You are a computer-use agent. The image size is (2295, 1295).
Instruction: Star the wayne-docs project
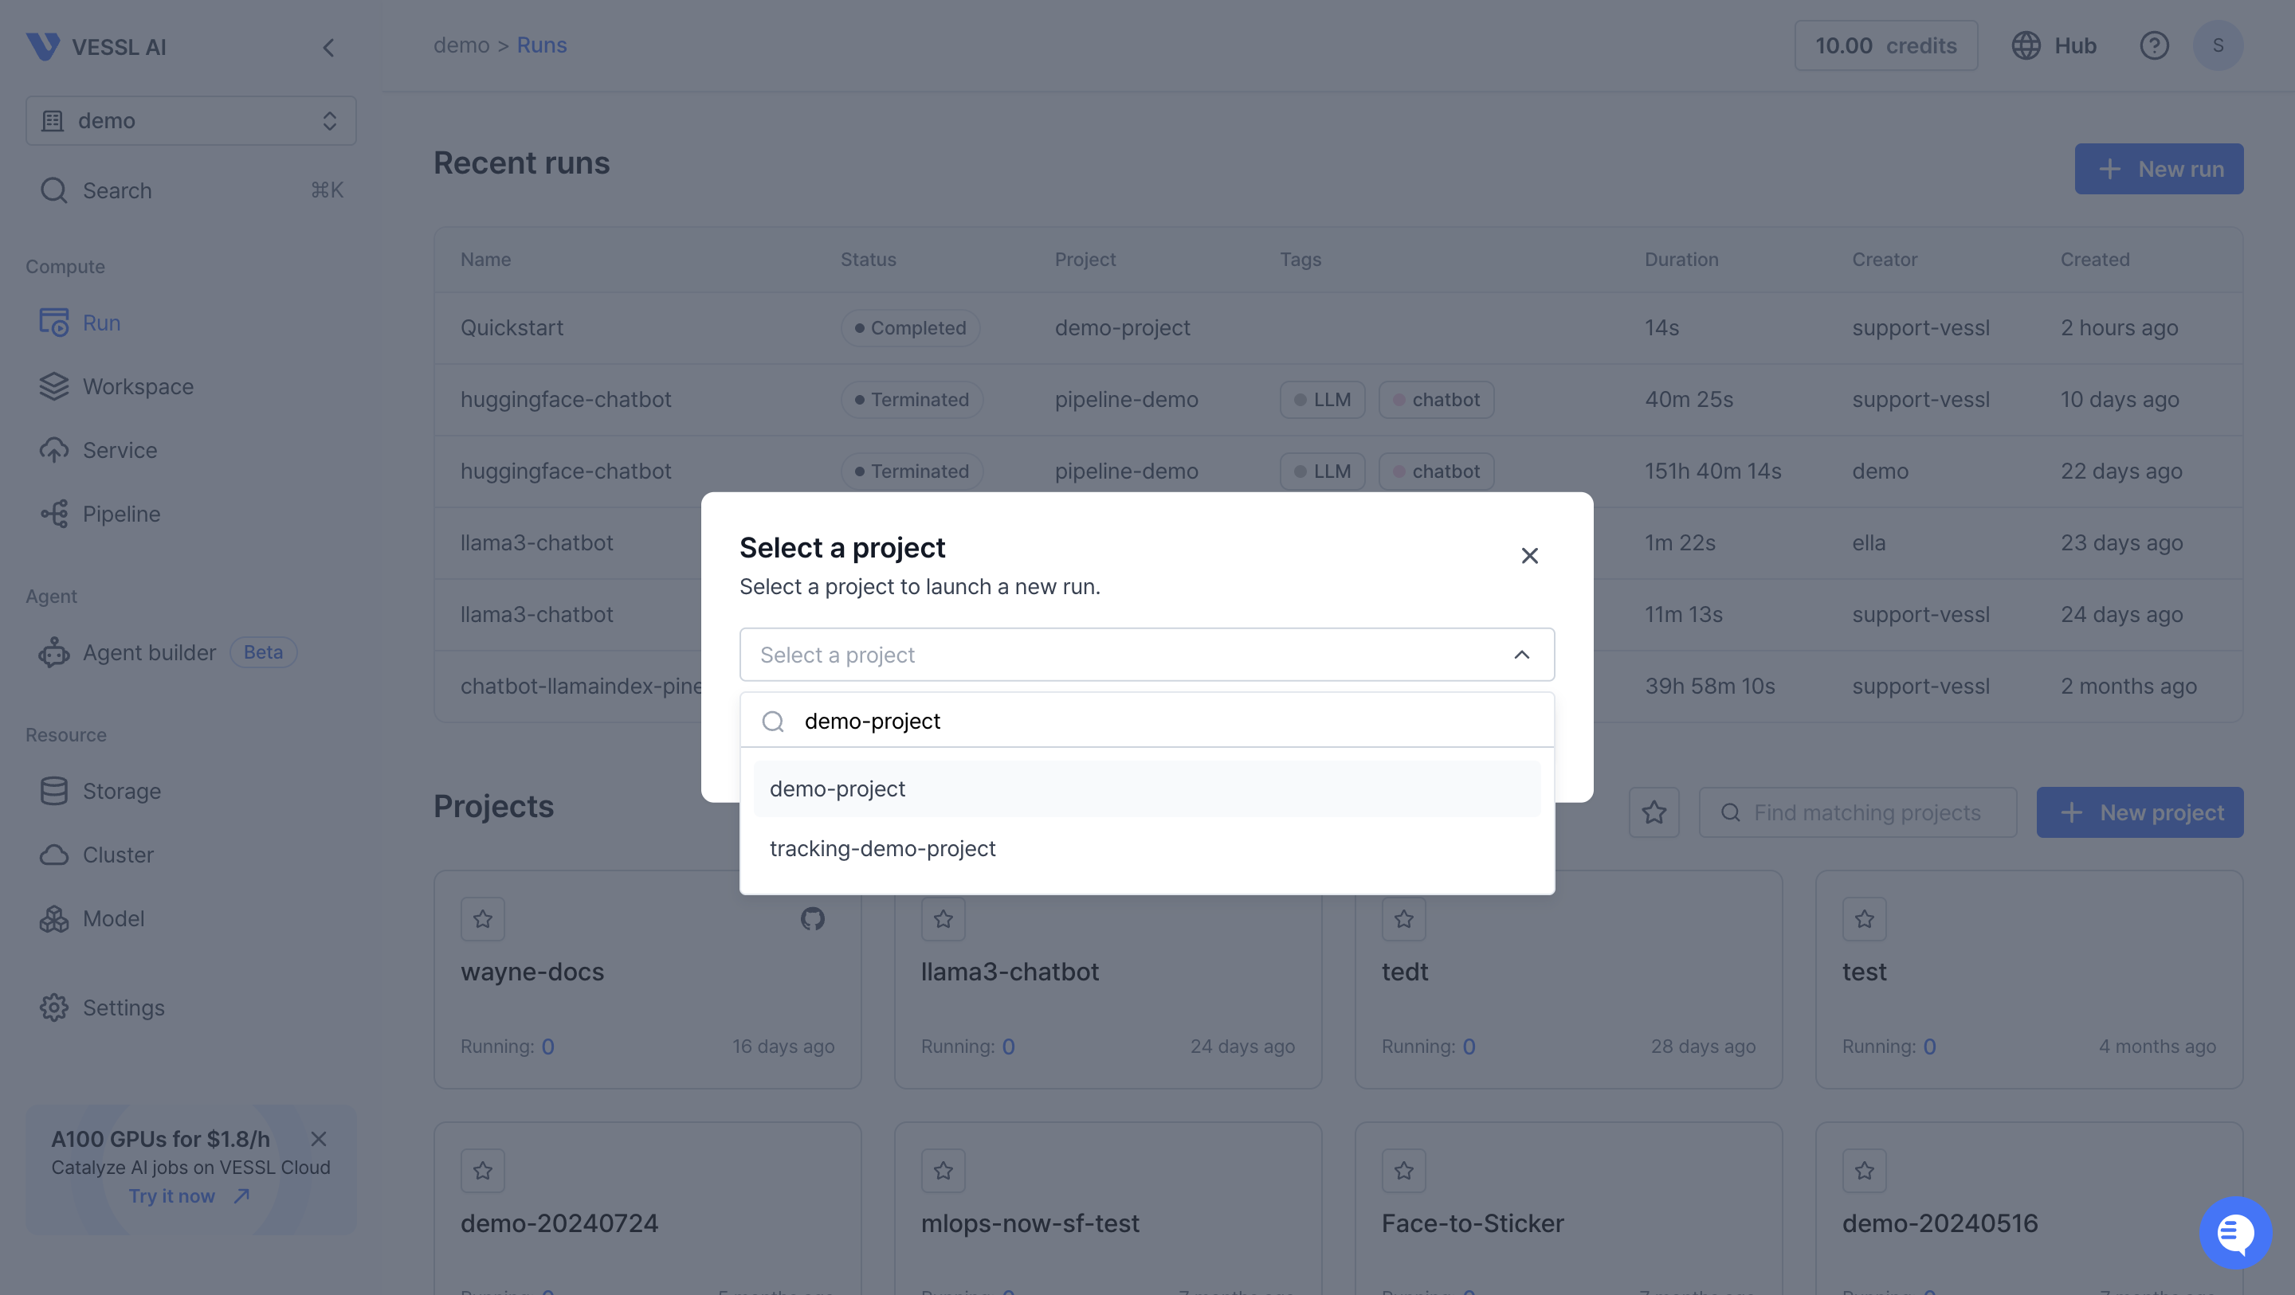483,918
